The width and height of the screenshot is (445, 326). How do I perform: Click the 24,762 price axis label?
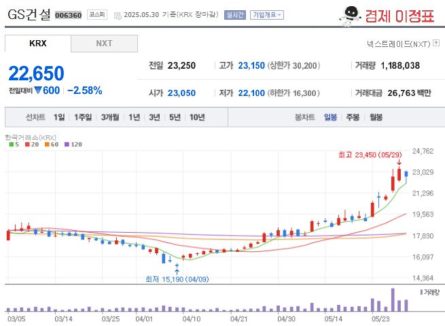point(423,151)
